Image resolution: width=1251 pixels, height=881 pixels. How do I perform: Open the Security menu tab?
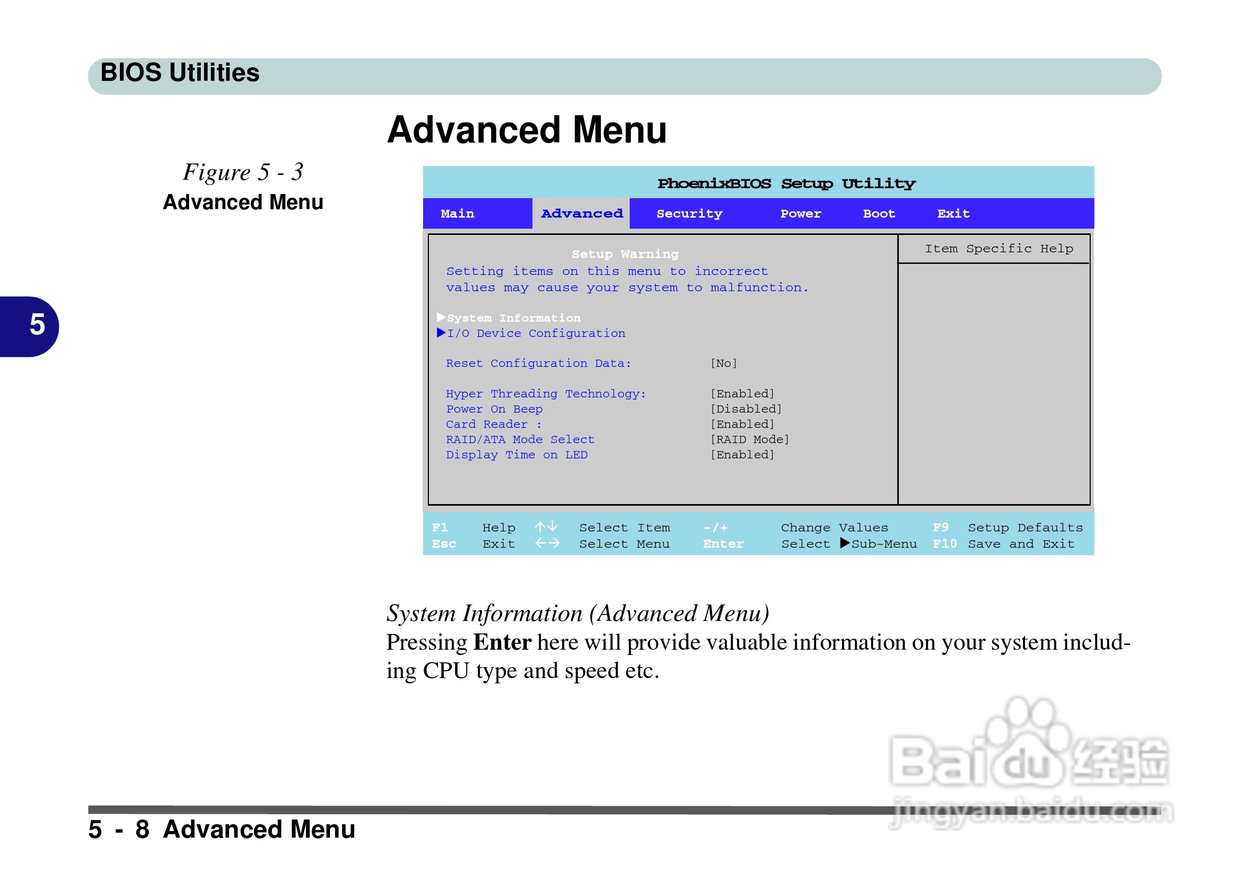click(689, 213)
